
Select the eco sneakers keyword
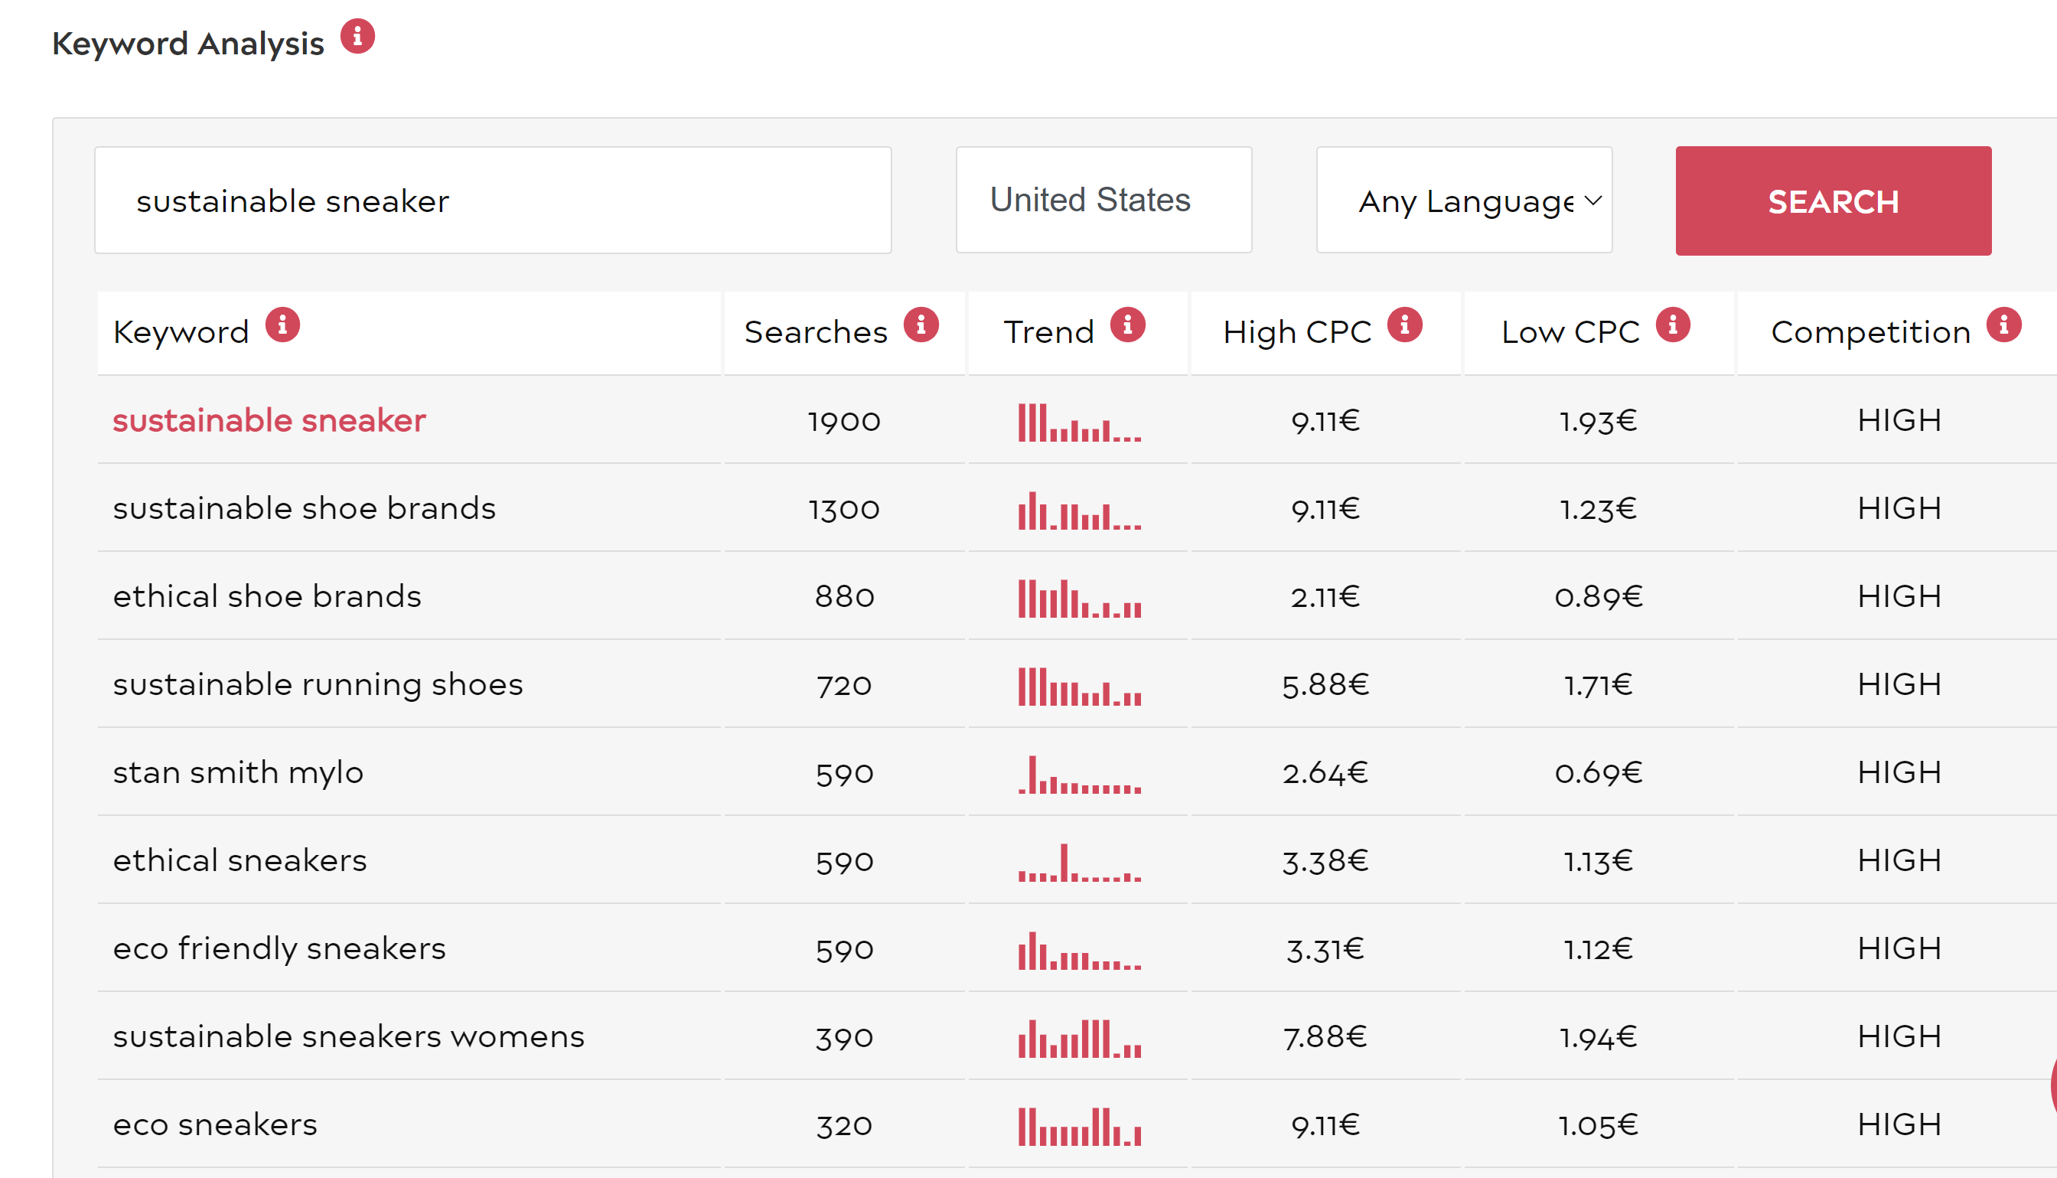click(x=215, y=1125)
